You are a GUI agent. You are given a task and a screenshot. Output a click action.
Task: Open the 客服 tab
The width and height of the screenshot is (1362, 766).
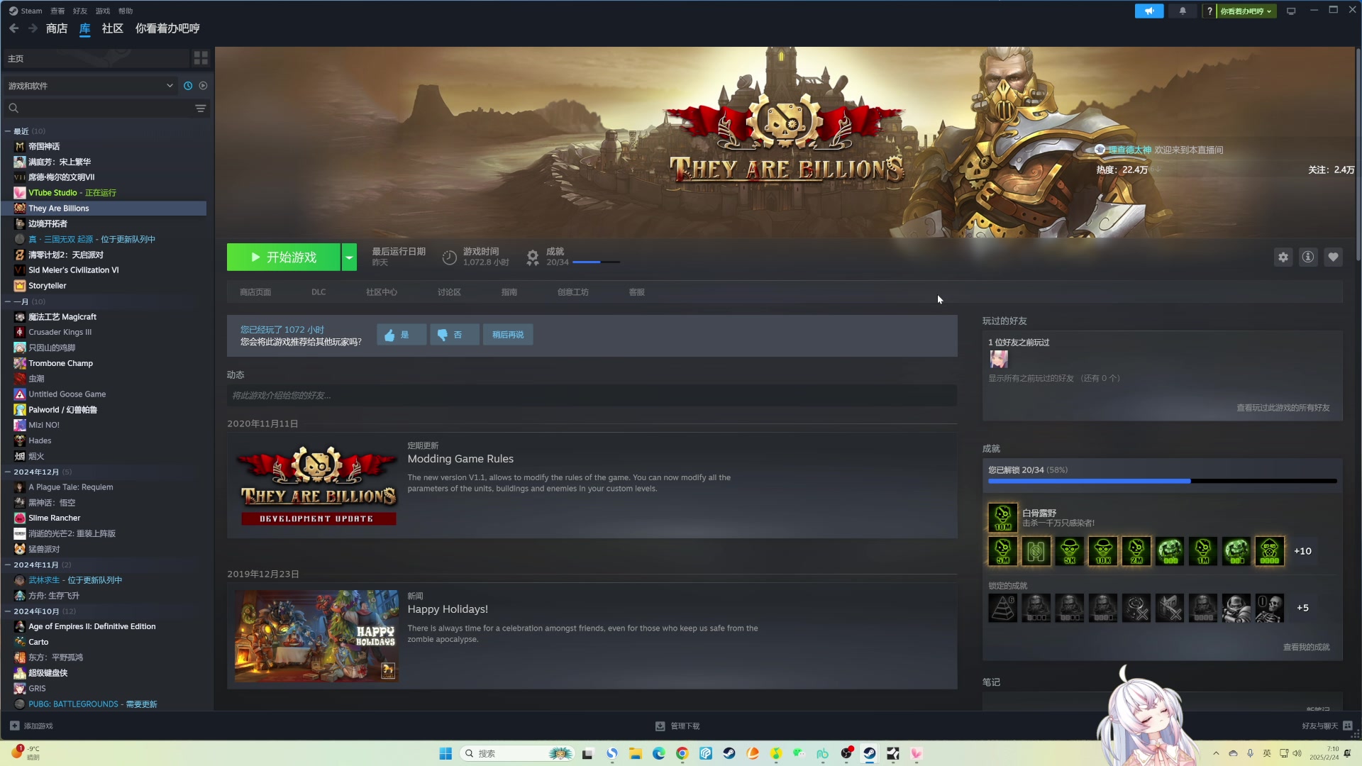pyautogui.click(x=637, y=292)
